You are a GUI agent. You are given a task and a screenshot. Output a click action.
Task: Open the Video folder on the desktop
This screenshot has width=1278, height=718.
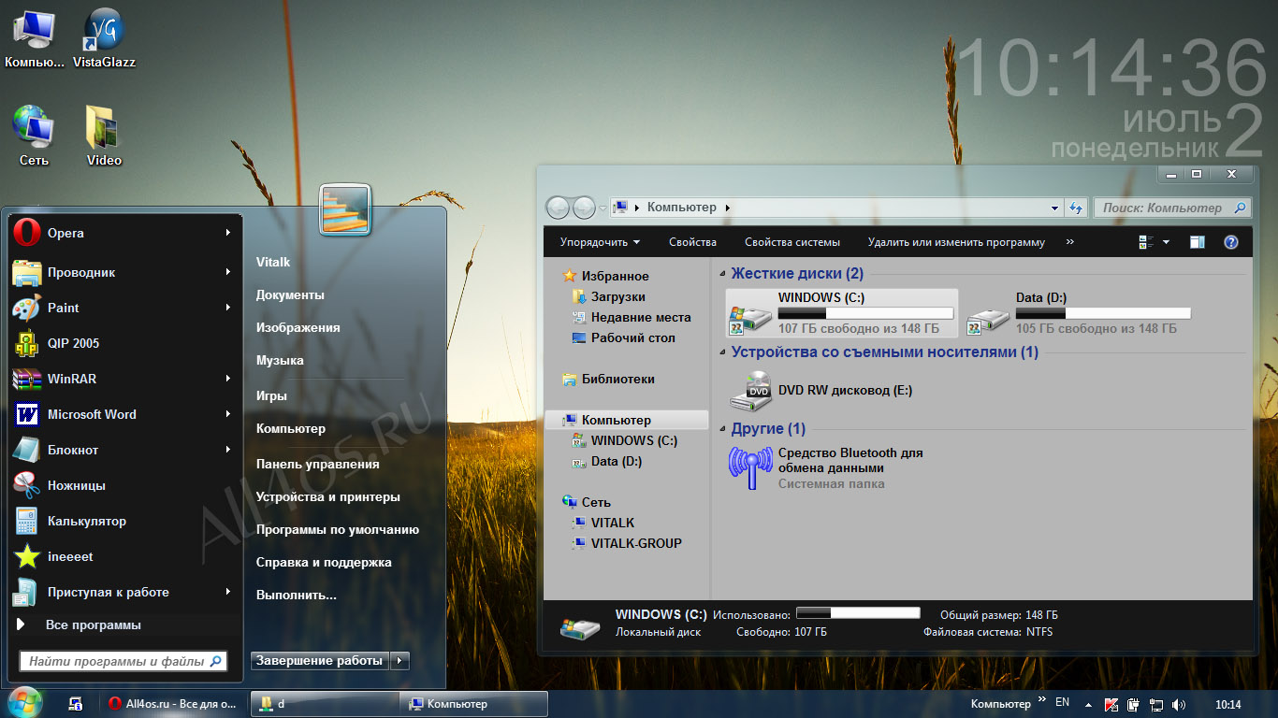click(104, 136)
